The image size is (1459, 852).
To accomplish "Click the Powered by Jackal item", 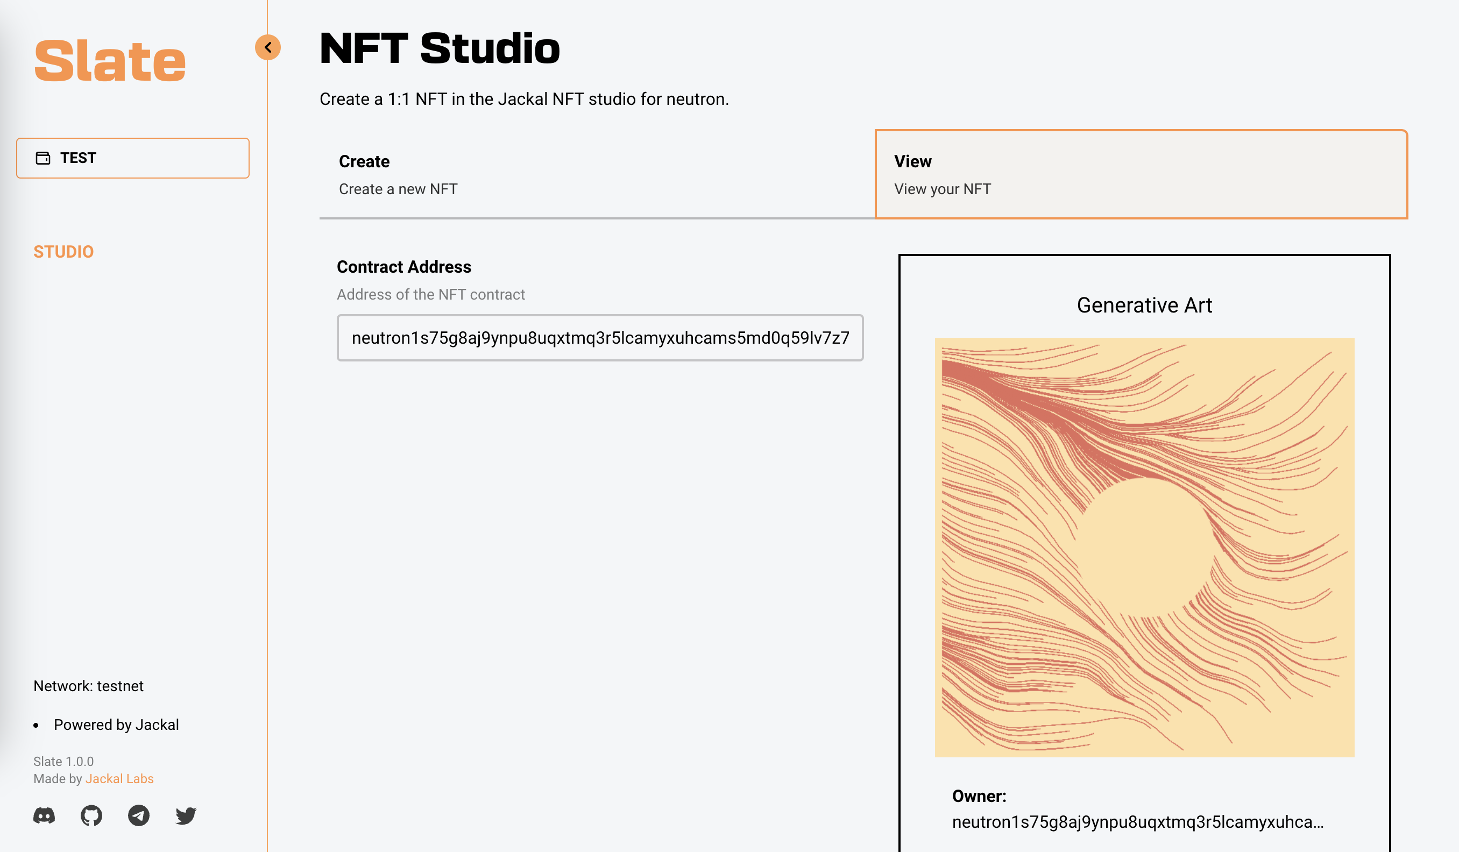I will click(116, 725).
